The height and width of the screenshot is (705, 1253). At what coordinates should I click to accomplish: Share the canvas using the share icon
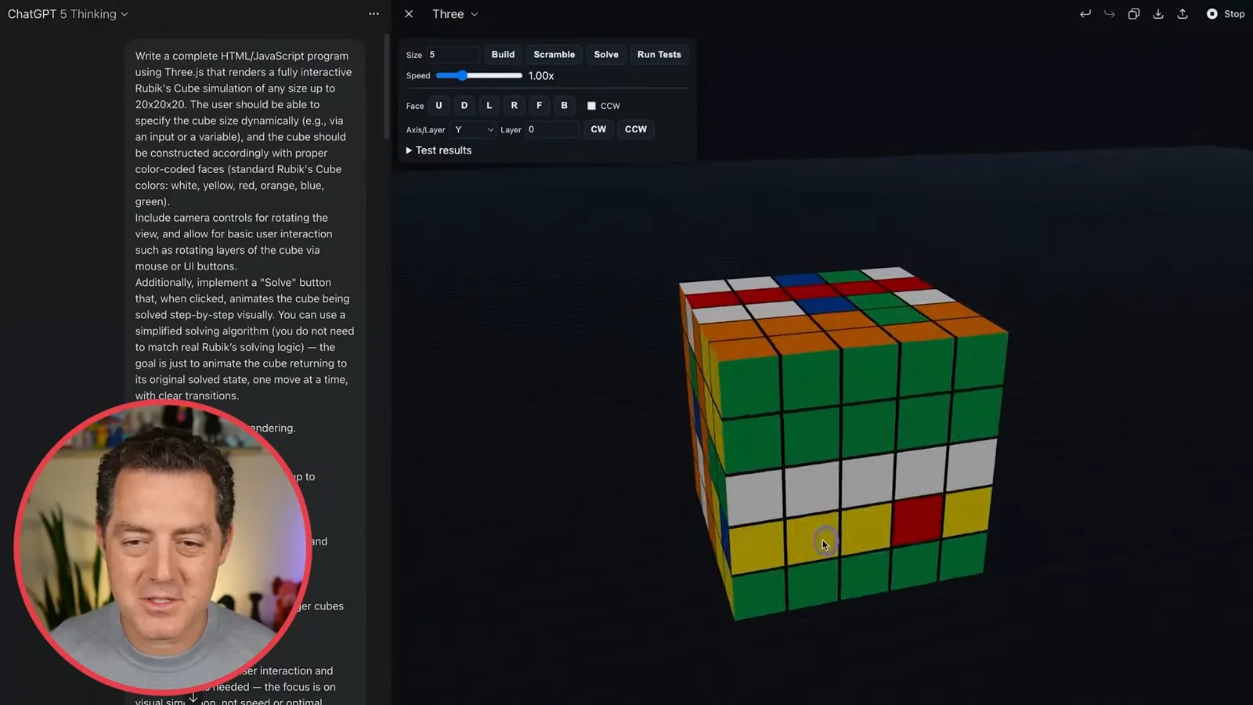1183,14
